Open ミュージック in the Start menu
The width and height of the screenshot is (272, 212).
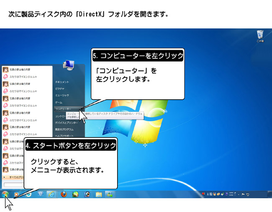click(62, 95)
